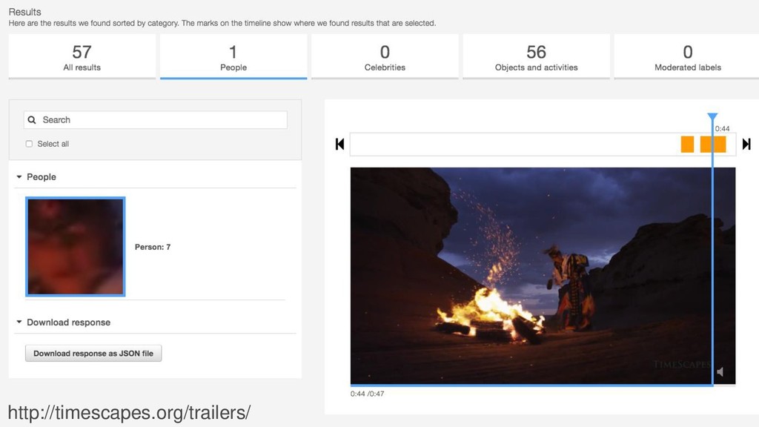The height and width of the screenshot is (427, 759).
Task: Click the timescapes.org/trailers URL text
Action: click(129, 412)
